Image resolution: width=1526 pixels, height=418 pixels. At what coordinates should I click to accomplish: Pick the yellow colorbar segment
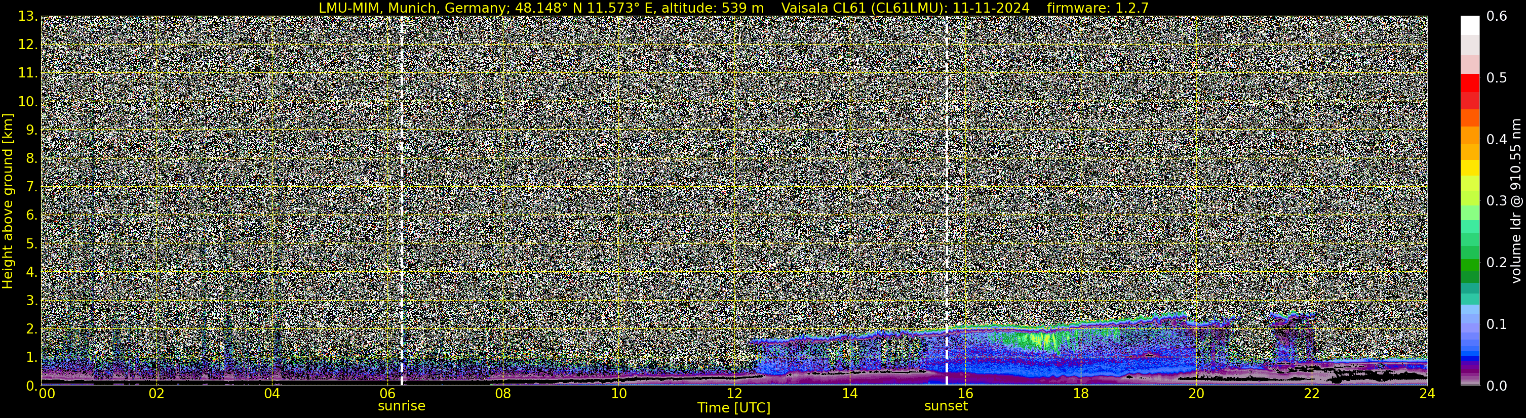[1470, 167]
